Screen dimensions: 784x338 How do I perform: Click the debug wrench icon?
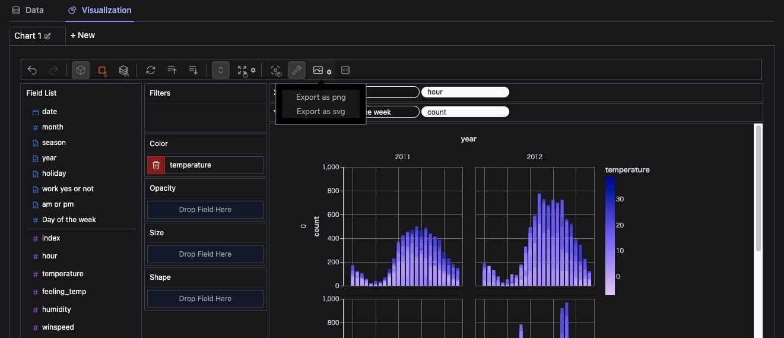coord(297,70)
